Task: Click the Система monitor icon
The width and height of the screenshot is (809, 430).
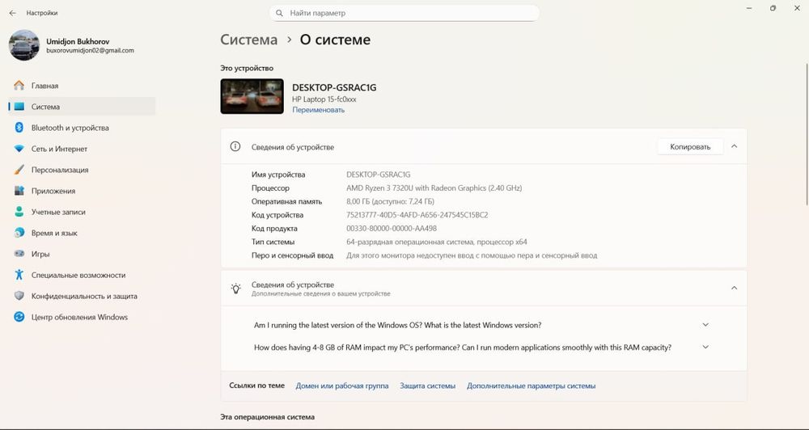Action: (x=19, y=107)
